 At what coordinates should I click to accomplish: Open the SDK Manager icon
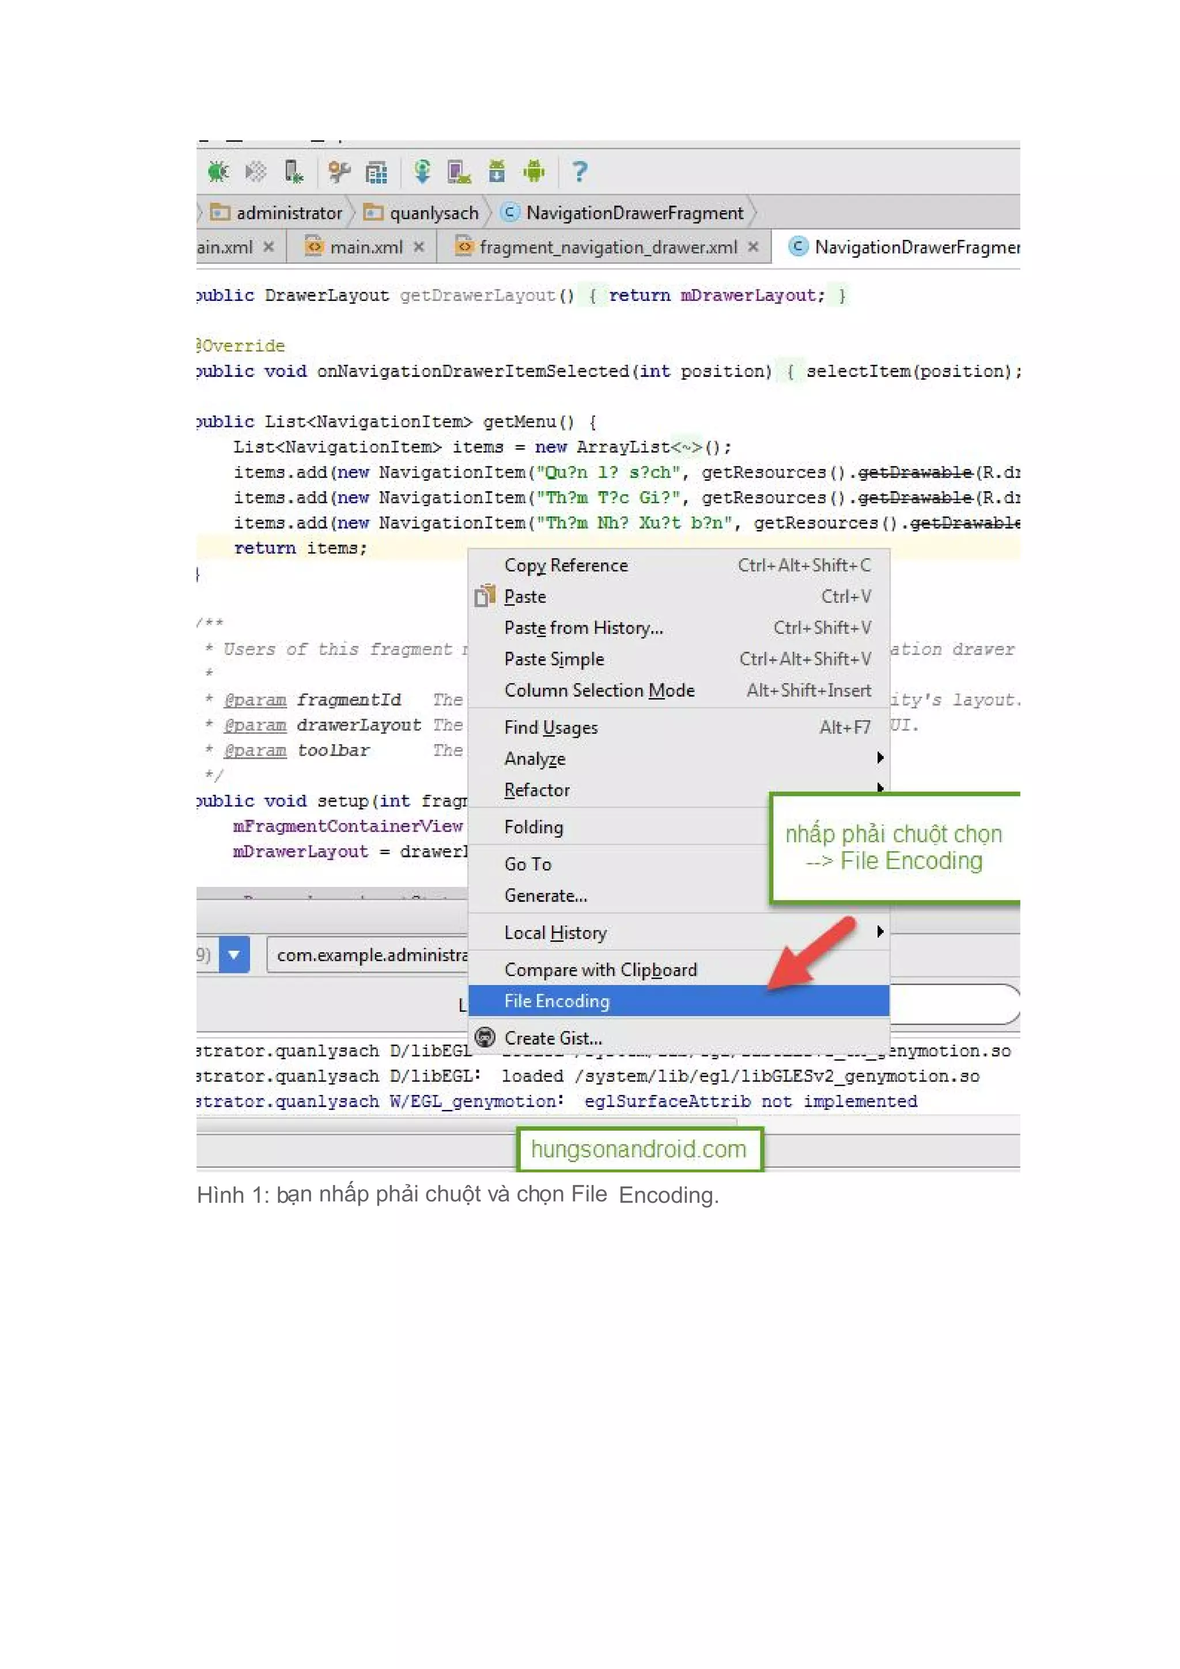tap(497, 172)
